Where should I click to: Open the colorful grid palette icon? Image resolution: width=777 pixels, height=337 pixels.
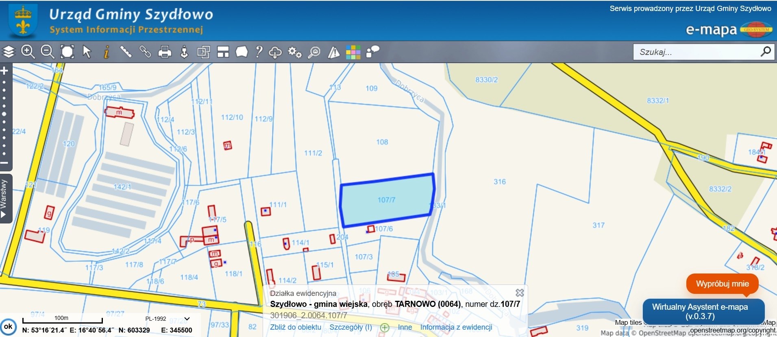[x=353, y=52]
